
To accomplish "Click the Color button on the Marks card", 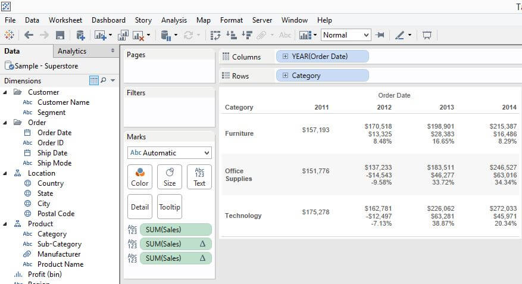I will 140,177.
